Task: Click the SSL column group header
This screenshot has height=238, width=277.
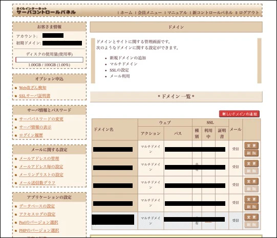Action: click(x=210, y=123)
